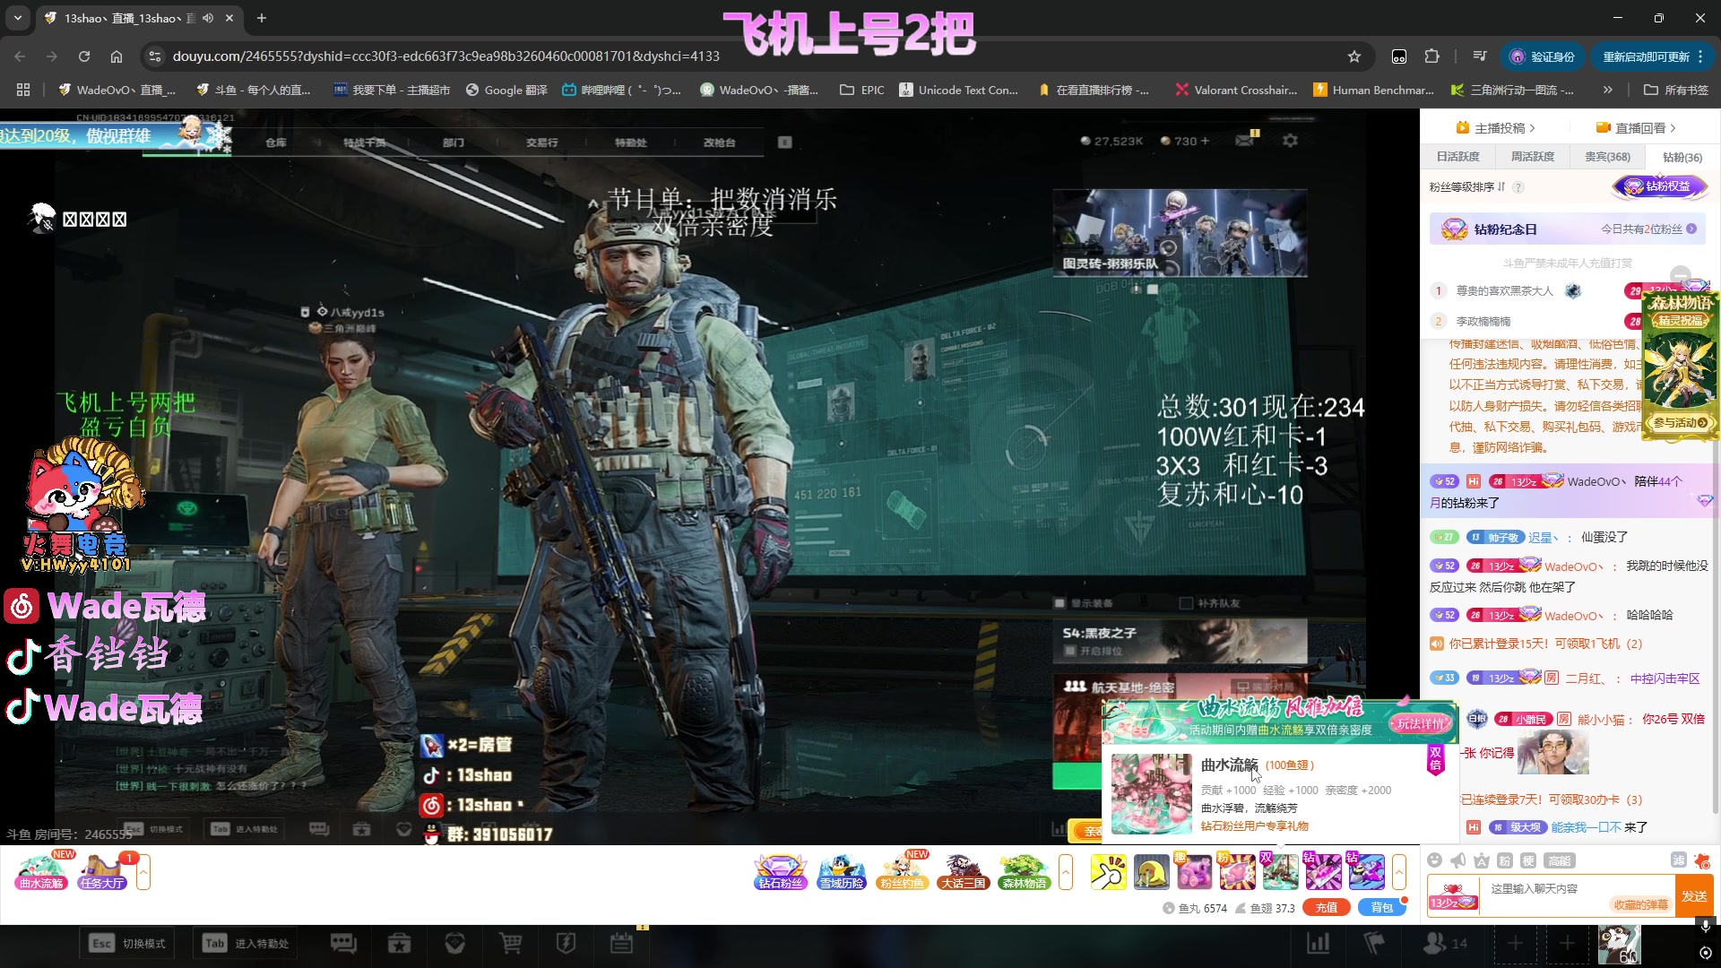Click the 钻粉纪念日 banner

click(x=1567, y=229)
